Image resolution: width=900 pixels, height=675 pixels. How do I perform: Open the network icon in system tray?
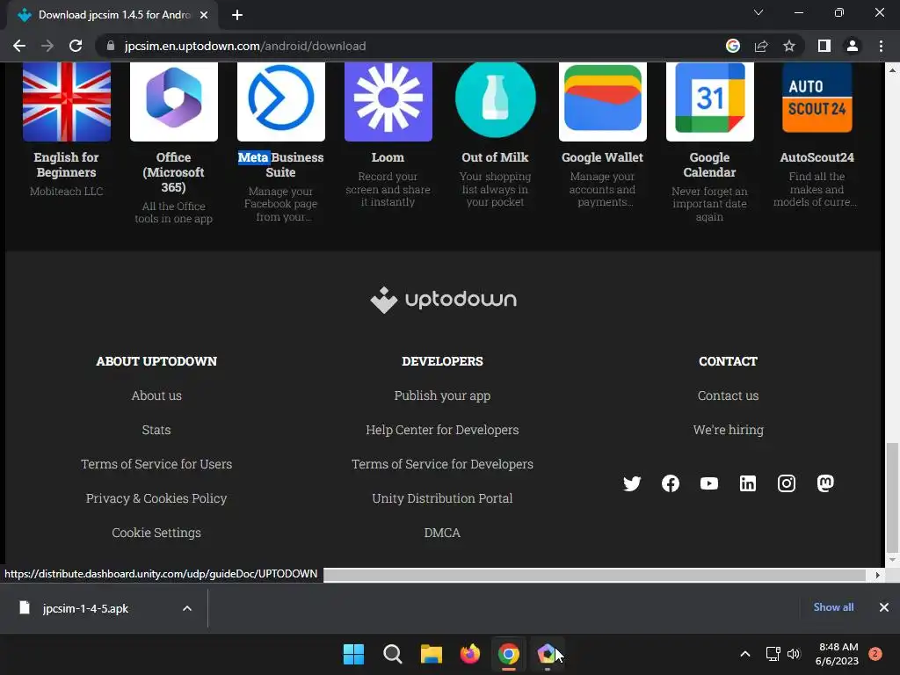tap(773, 654)
